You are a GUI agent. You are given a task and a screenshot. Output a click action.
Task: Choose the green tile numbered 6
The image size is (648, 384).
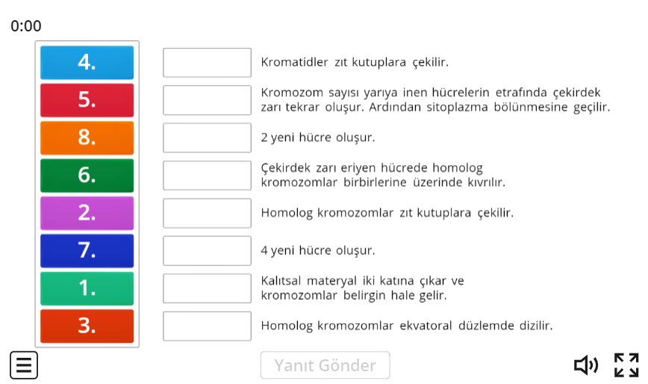[x=87, y=176]
